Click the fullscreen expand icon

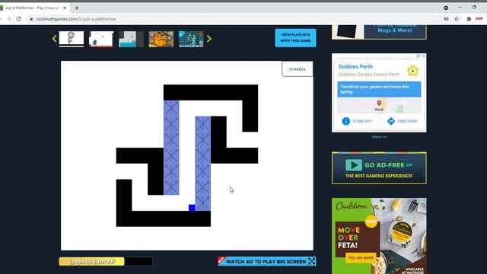pos(311,261)
